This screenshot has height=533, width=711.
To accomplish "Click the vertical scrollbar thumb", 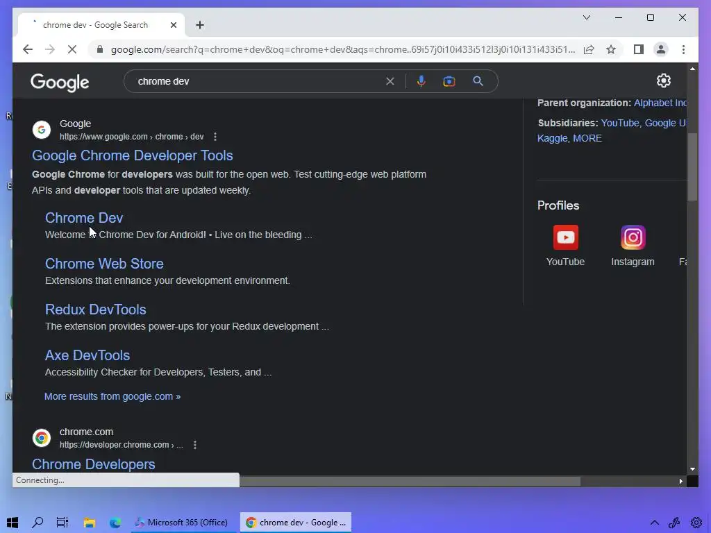I will coord(692,167).
